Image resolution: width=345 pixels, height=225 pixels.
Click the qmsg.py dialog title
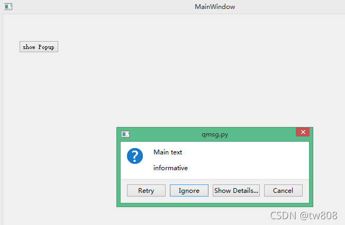215,134
